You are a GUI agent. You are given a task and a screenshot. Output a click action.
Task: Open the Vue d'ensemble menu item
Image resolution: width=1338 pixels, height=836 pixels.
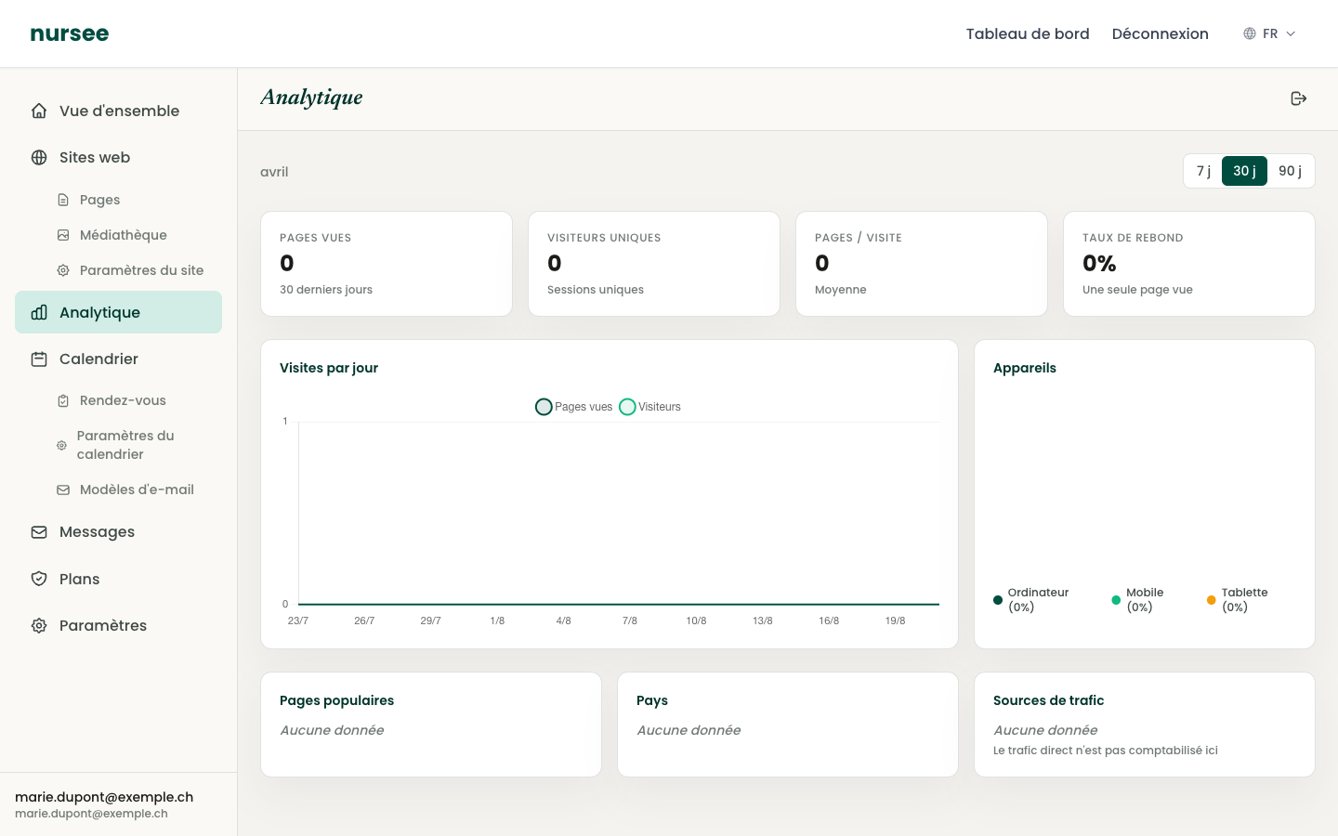tap(118, 111)
